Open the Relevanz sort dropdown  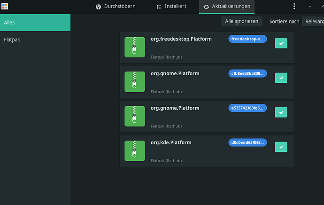[x=313, y=21]
